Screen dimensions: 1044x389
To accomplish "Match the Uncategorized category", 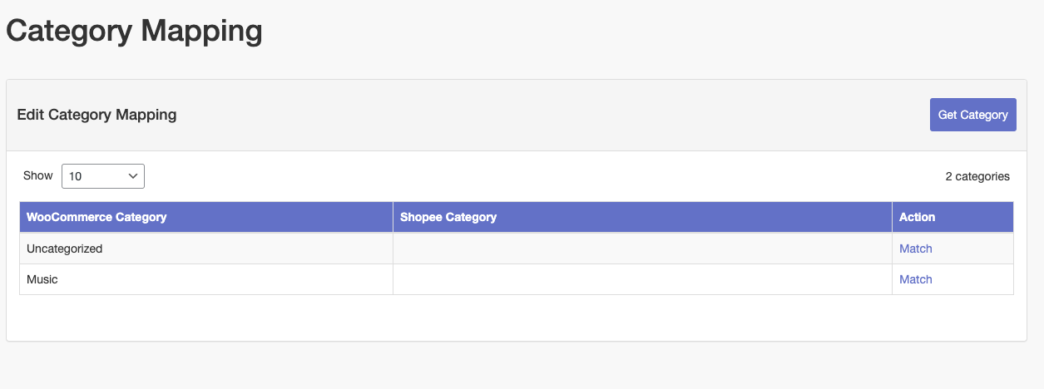I will (915, 249).
